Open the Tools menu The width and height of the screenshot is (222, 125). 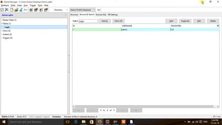[40, 6]
